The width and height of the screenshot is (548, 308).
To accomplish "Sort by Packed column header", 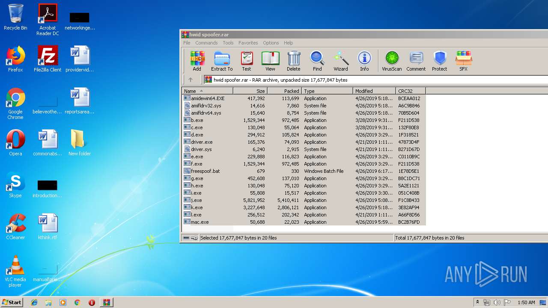I will [x=285, y=91].
